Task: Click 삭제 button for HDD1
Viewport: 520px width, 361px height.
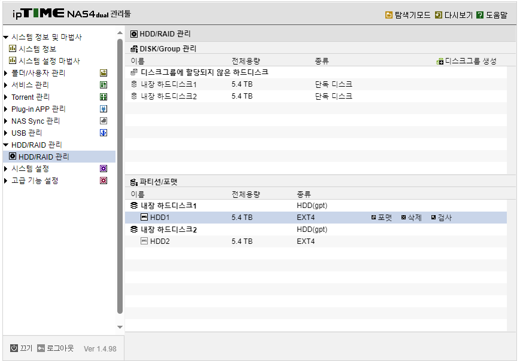Action: coord(412,218)
